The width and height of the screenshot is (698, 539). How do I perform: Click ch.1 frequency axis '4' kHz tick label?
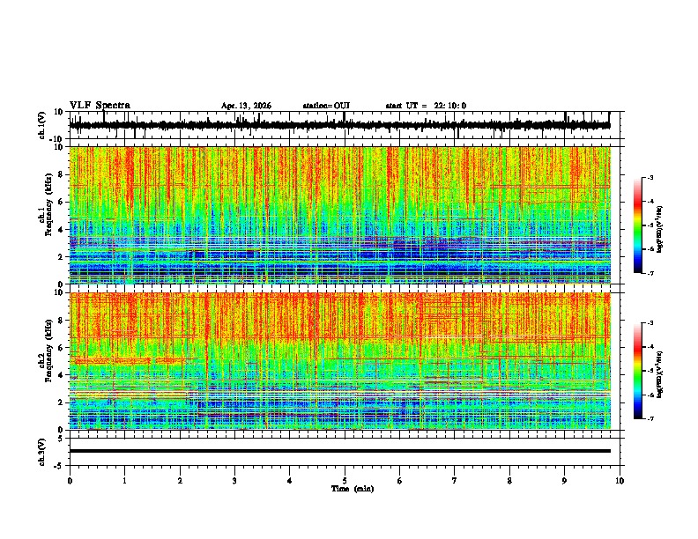(61, 230)
